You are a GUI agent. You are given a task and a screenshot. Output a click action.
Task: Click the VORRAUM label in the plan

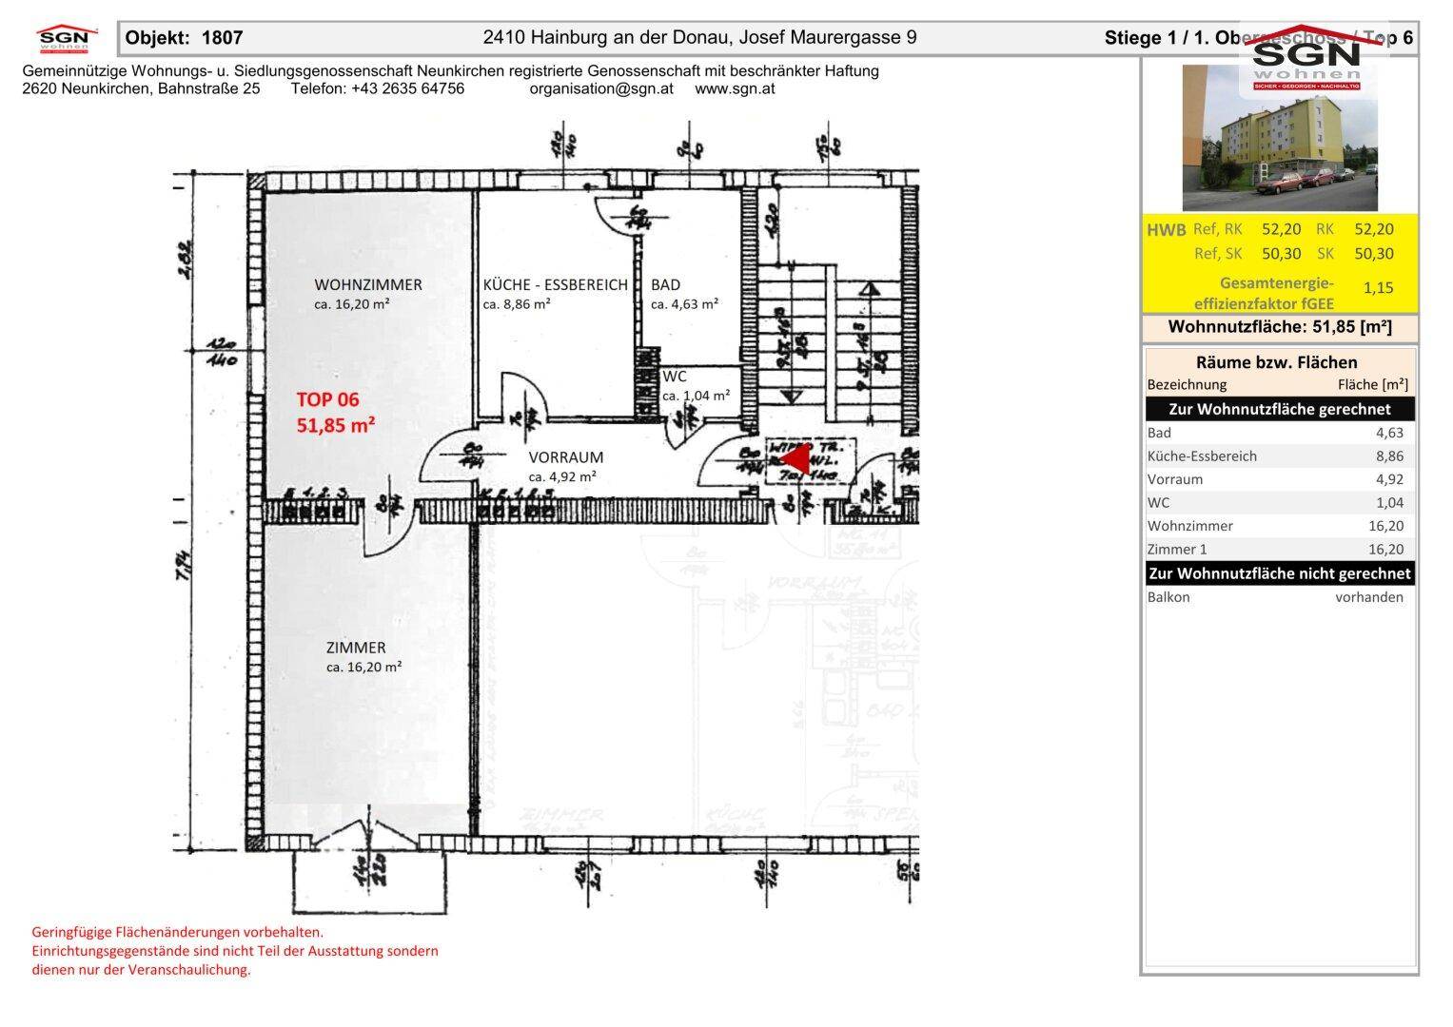[565, 457]
